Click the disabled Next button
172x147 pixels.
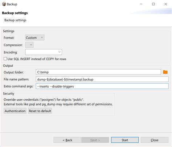tap(95, 140)
